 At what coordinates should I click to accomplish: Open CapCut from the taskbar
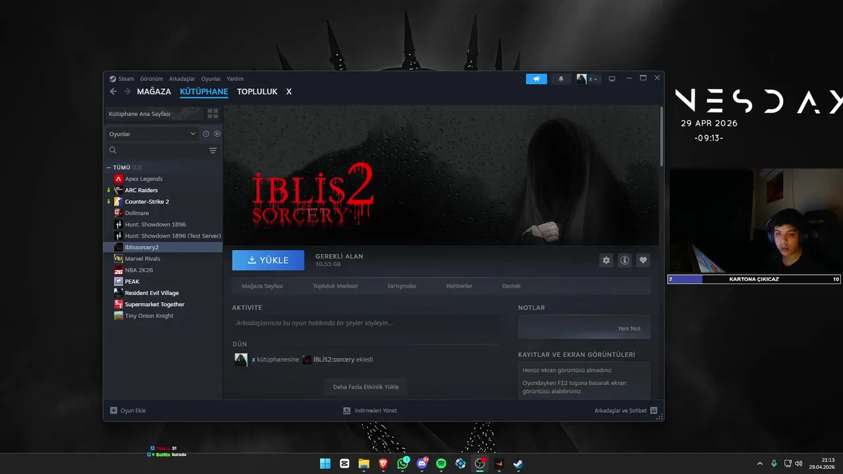pos(344,463)
